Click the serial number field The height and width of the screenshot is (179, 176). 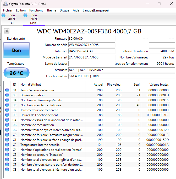pos(92,45)
